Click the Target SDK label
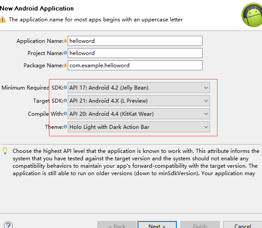262x228 pixels. (48, 101)
